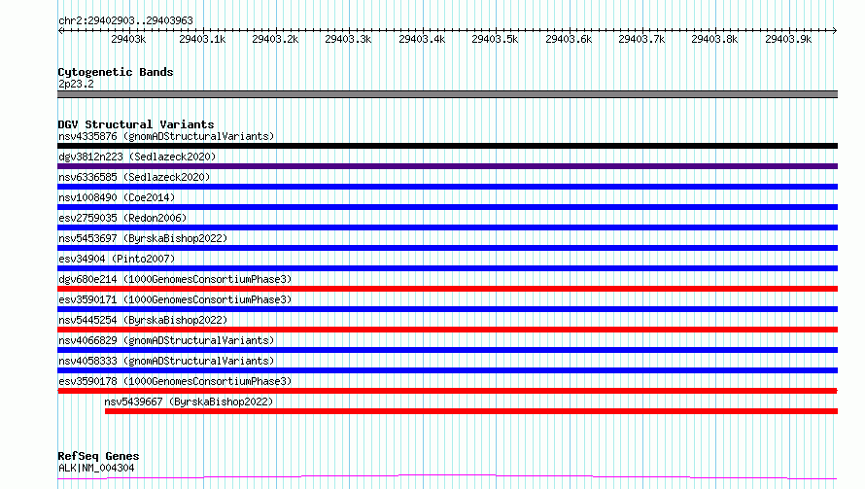Click the nsv5453697 (ByrskaBishop2022) label
The width and height of the screenshot is (865, 489).
[x=143, y=238]
